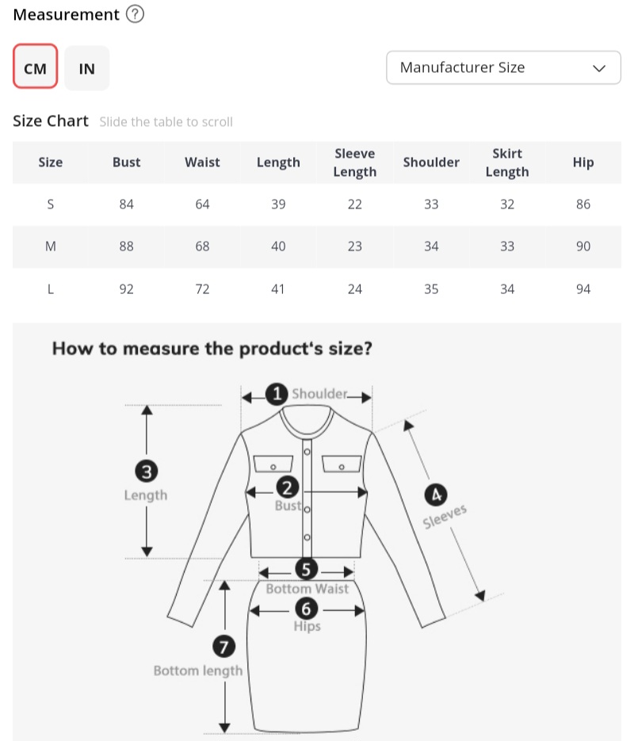Click the number 6 Hips marker
The width and height of the screenshot is (634, 741).
tap(306, 609)
